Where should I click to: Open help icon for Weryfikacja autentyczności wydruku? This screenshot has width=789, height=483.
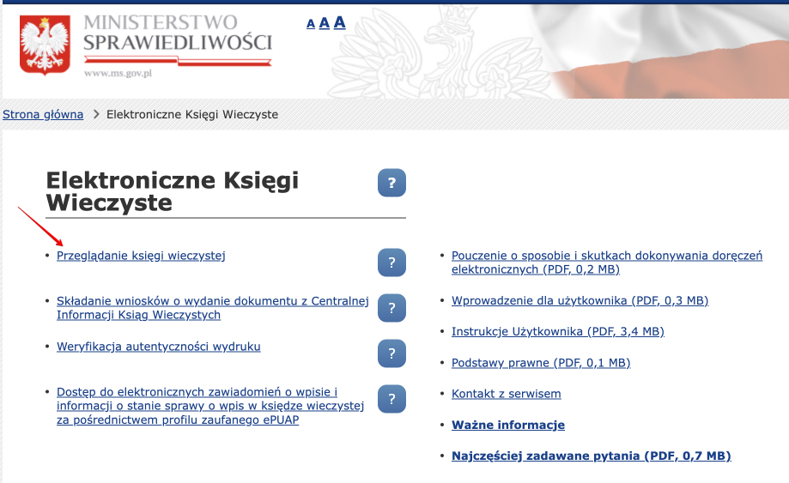[391, 353]
